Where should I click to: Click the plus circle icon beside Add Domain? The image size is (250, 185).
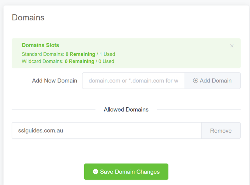point(196,81)
